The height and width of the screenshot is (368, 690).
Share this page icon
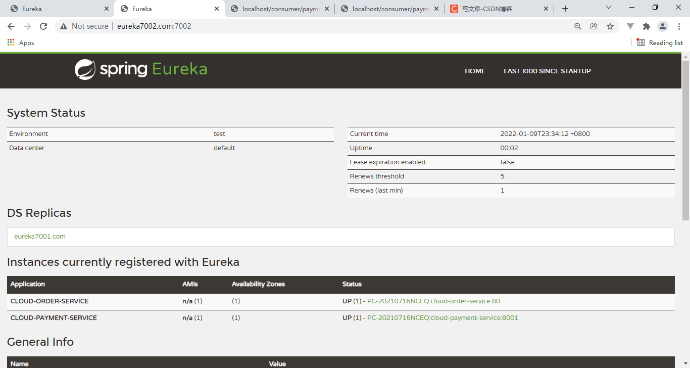tap(594, 26)
